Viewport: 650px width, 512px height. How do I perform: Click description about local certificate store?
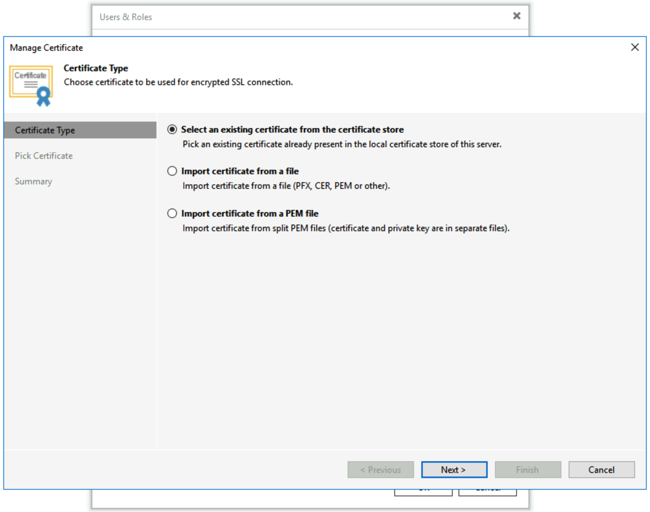(342, 144)
